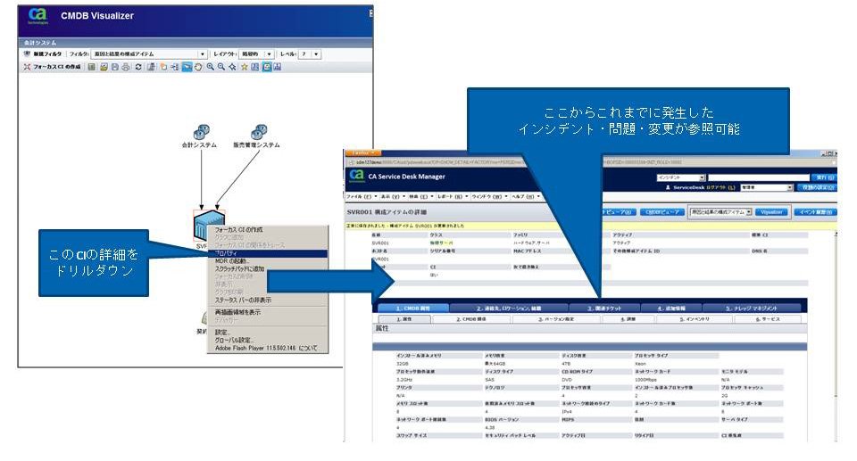Open the レベル dropdown
This screenshot has width=857, height=461.
click(316, 54)
